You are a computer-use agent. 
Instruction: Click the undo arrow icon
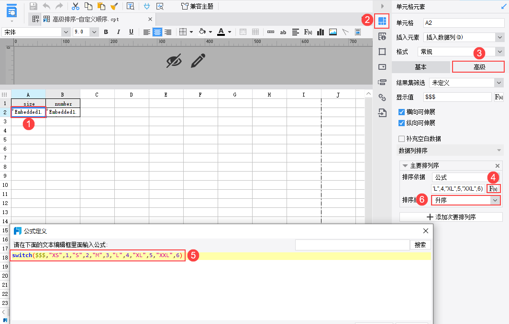click(46, 6)
